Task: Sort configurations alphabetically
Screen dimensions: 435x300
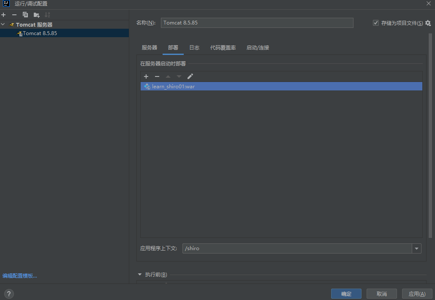Action: point(47,15)
